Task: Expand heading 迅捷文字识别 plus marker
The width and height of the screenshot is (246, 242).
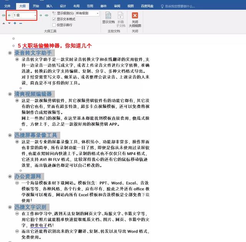Action: pyautogui.click(x=10, y=207)
